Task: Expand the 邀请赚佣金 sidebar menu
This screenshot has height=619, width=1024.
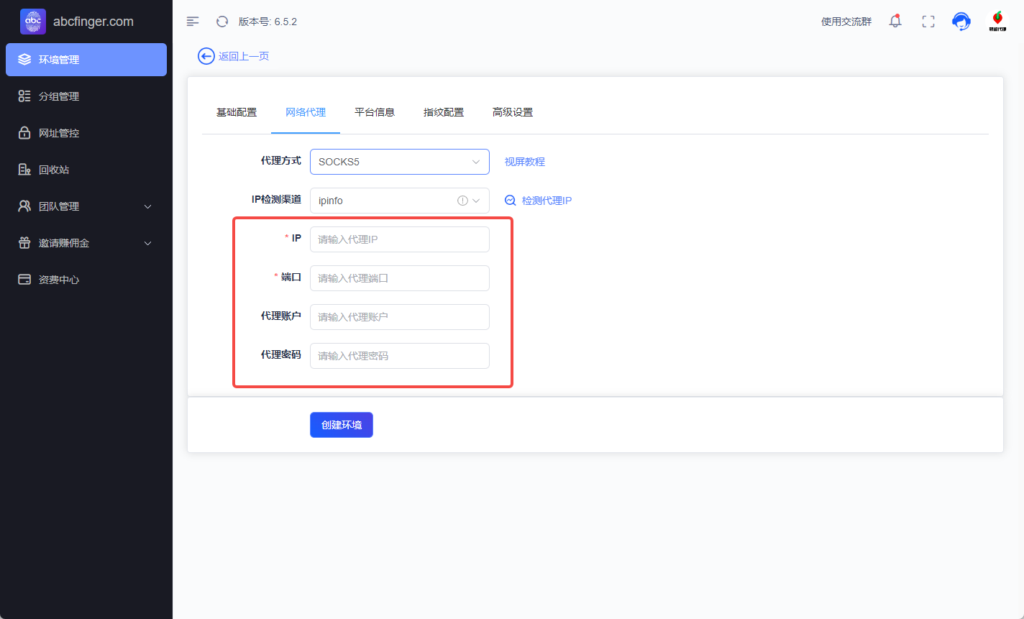Action: pyautogui.click(x=86, y=243)
